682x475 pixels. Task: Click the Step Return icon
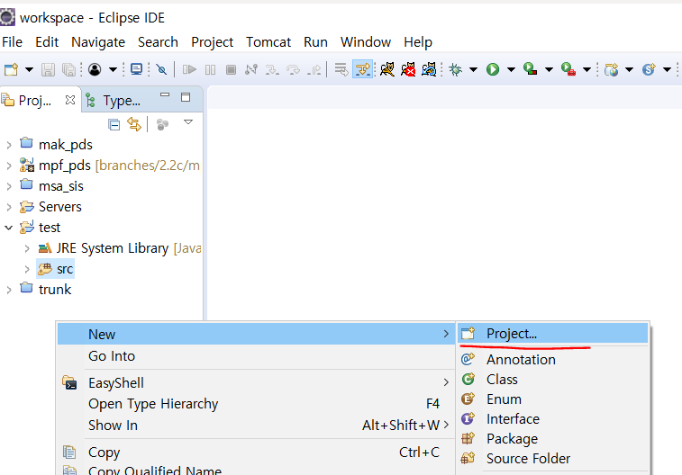pos(314,69)
